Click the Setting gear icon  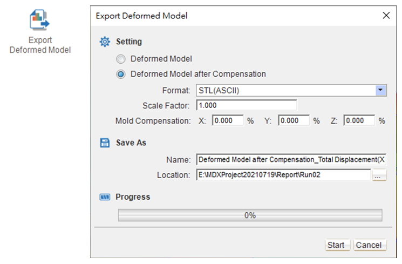tap(105, 42)
